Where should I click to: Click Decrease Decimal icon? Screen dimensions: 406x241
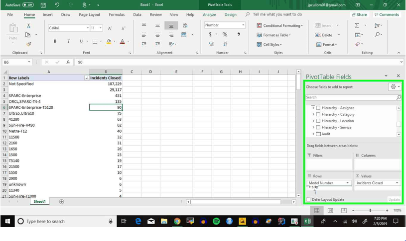pos(225,44)
